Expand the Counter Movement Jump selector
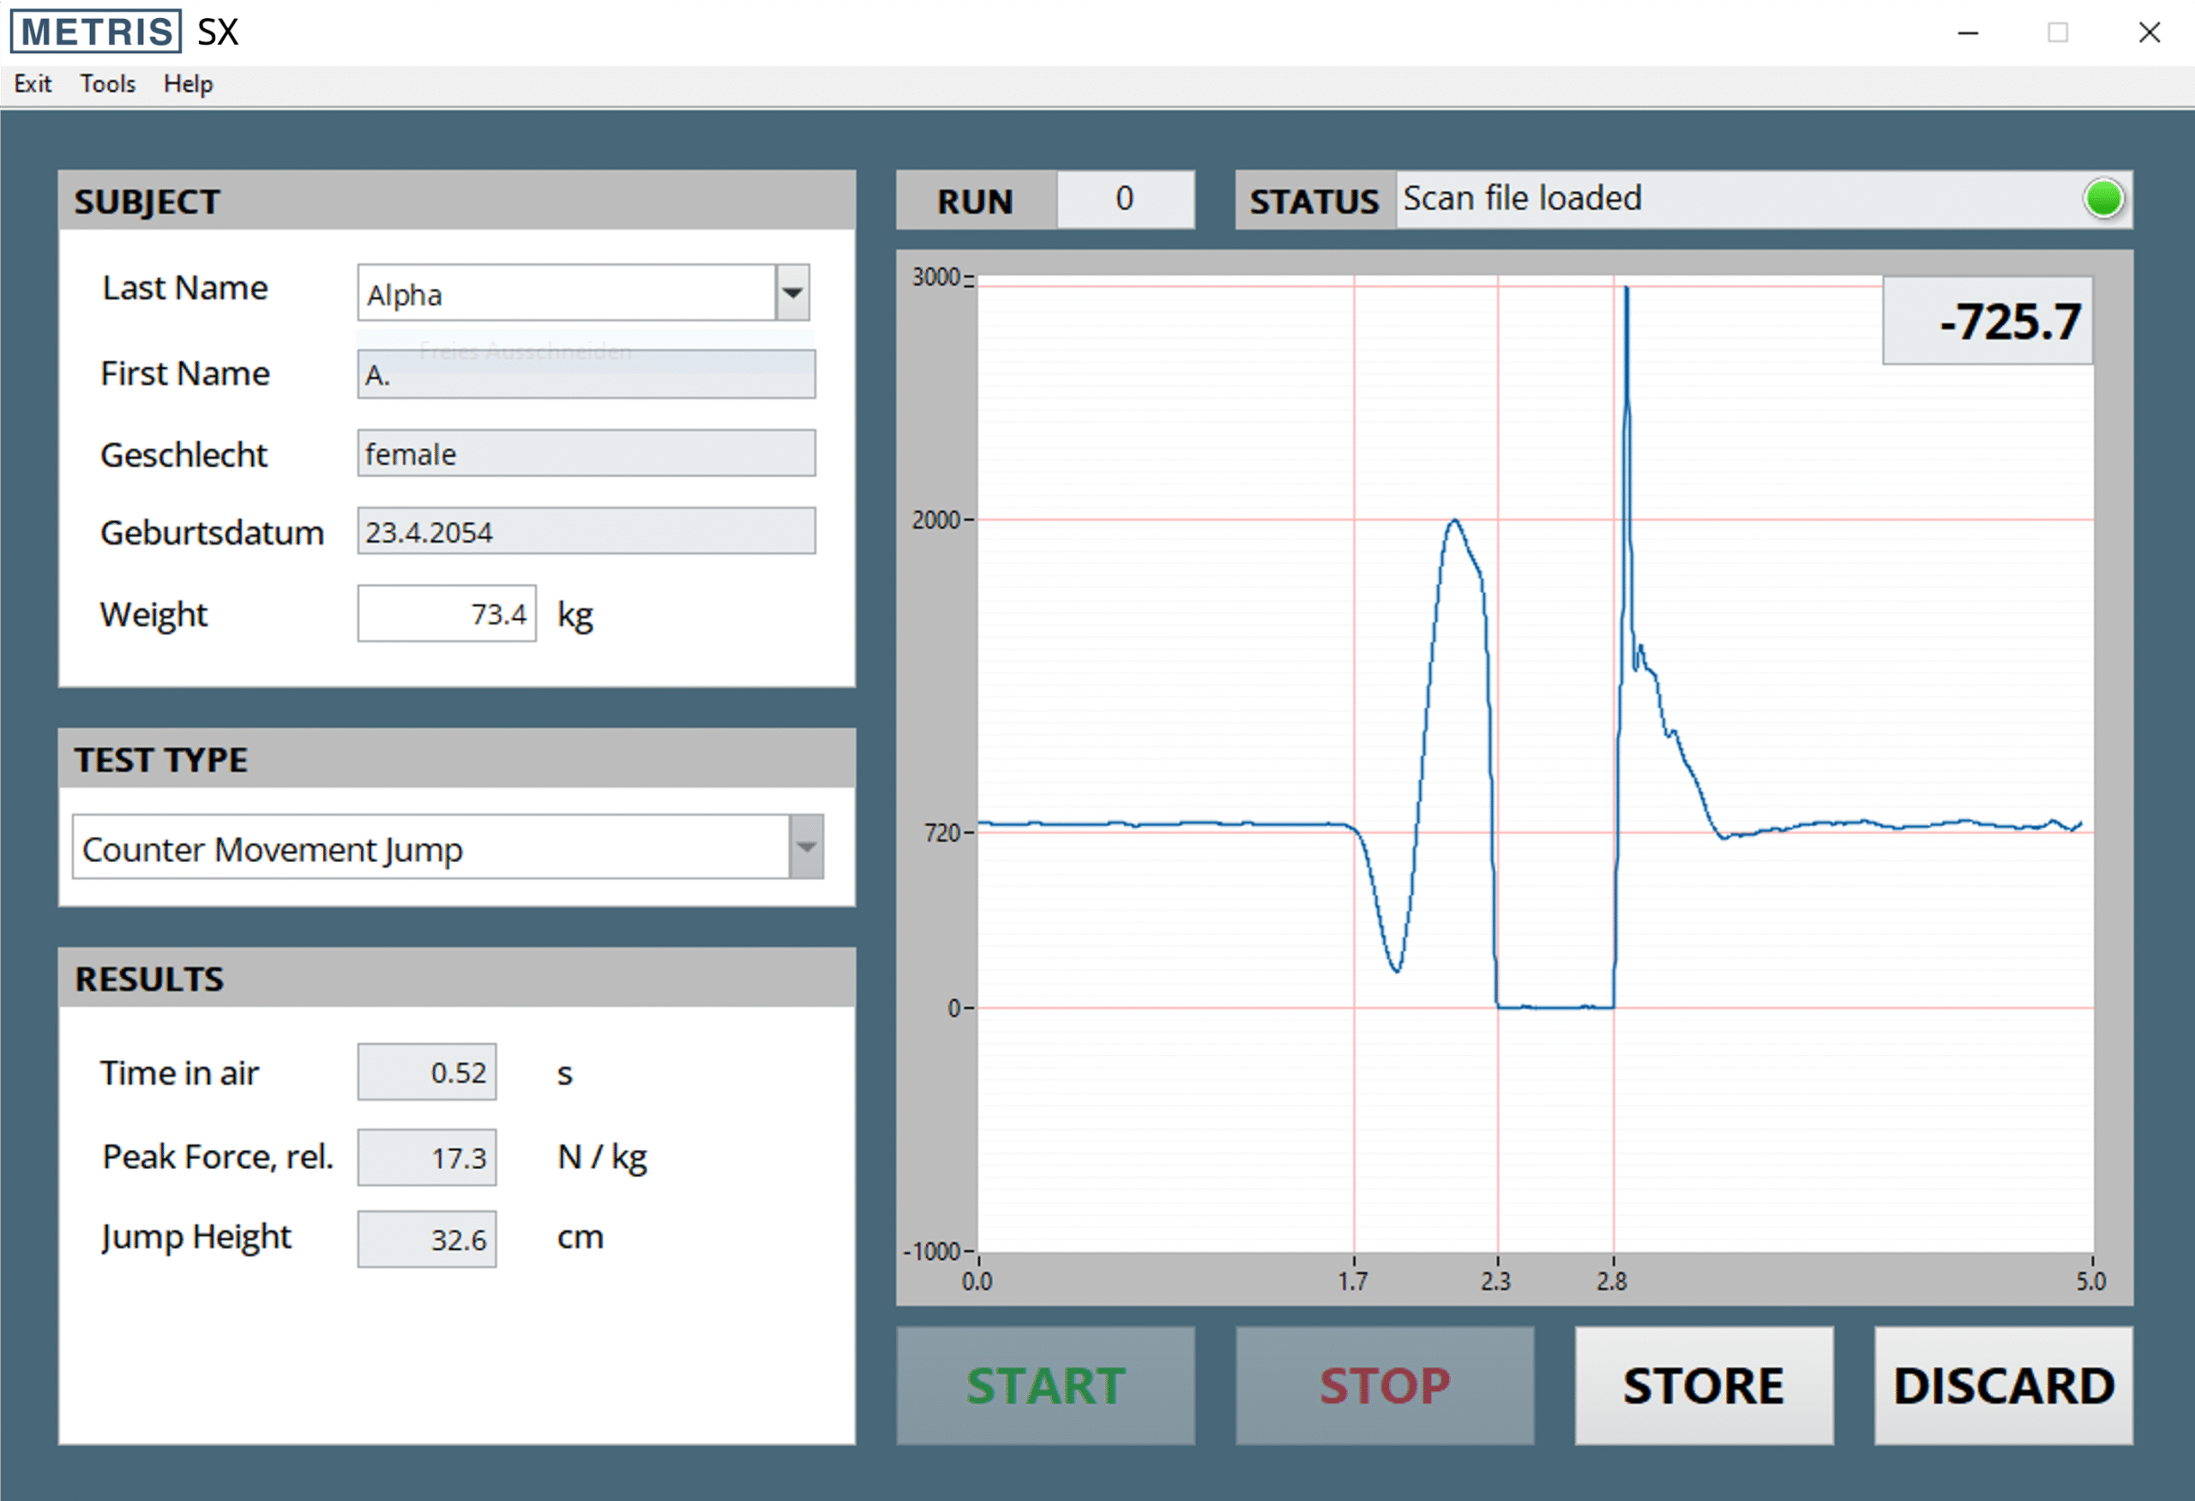The height and width of the screenshot is (1501, 2195). tap(805, 847)
